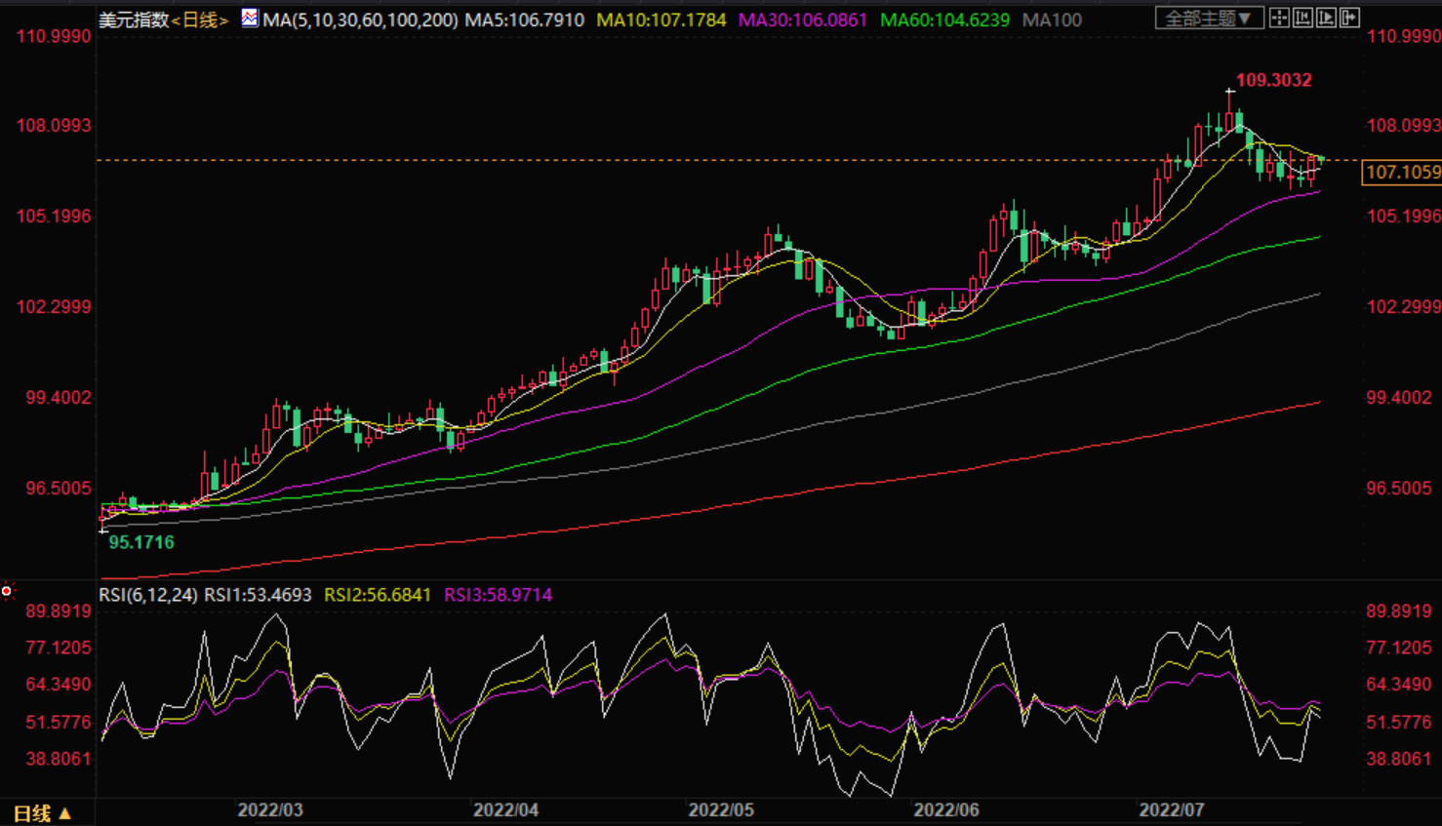Select the magenta MA30 legend

tap(802, 20)
